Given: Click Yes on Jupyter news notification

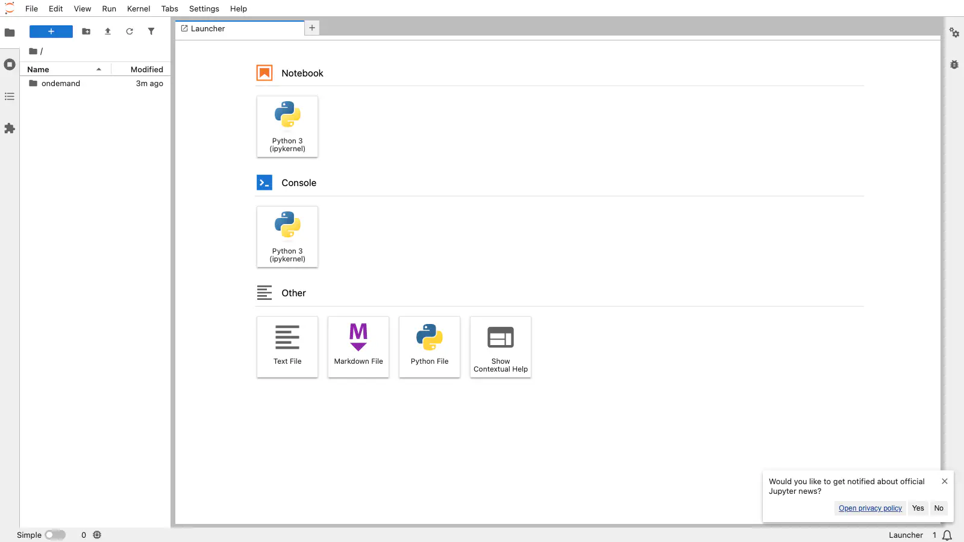Looking at the screenshot, I should point(918,508).
